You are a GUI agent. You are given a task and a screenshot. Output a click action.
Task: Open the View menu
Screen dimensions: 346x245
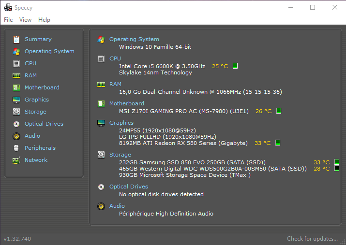click(x=25, y=20)
